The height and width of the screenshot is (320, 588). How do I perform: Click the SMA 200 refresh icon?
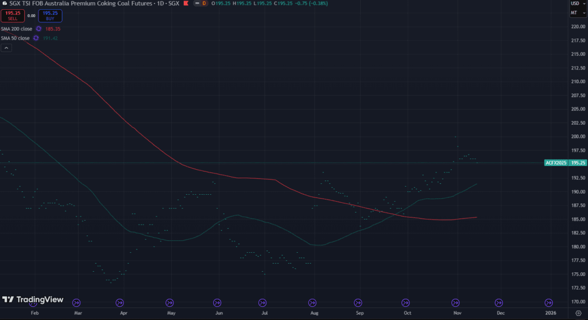click(38, 28)
